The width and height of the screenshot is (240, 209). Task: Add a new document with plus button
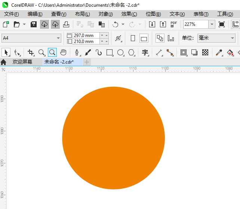click(x=87, y=62)
